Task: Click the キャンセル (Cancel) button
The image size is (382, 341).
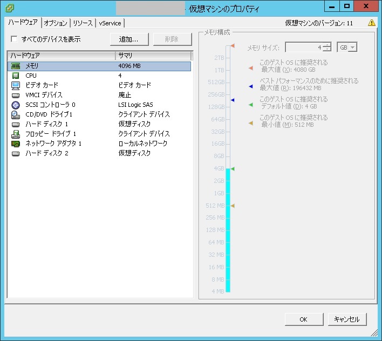Action: click(x=347, y=319)
